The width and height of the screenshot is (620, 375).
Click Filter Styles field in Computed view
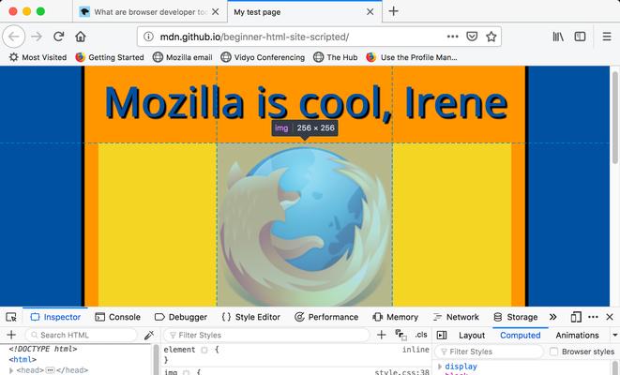tap(490, 352)
